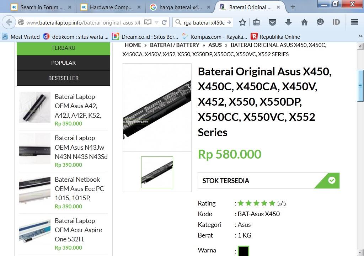Open Baterai Laptop OEM Asus N43Jw product

pyautogui.click(x=81, y=147)
